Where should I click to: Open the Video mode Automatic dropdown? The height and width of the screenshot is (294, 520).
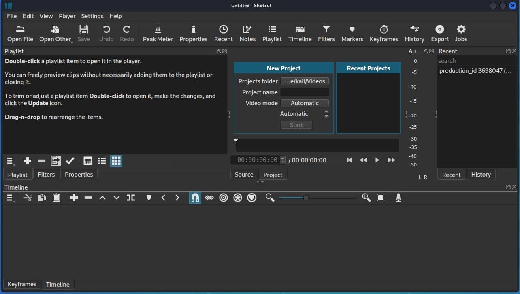click(305, 103)
